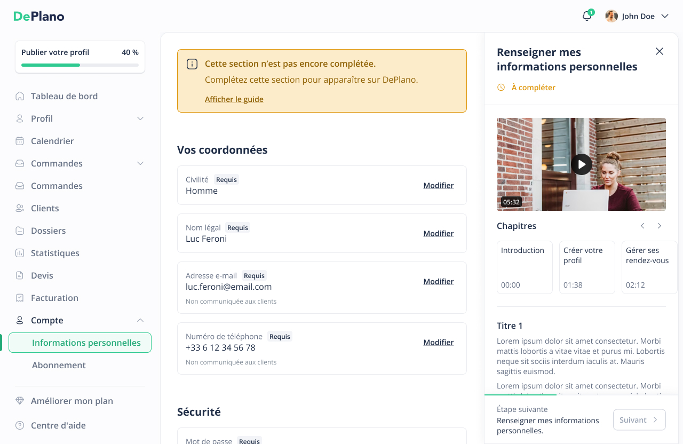Click the Sécurité section heading
The height and width of the screenshot is (444, 683).
tap(199, 412)
